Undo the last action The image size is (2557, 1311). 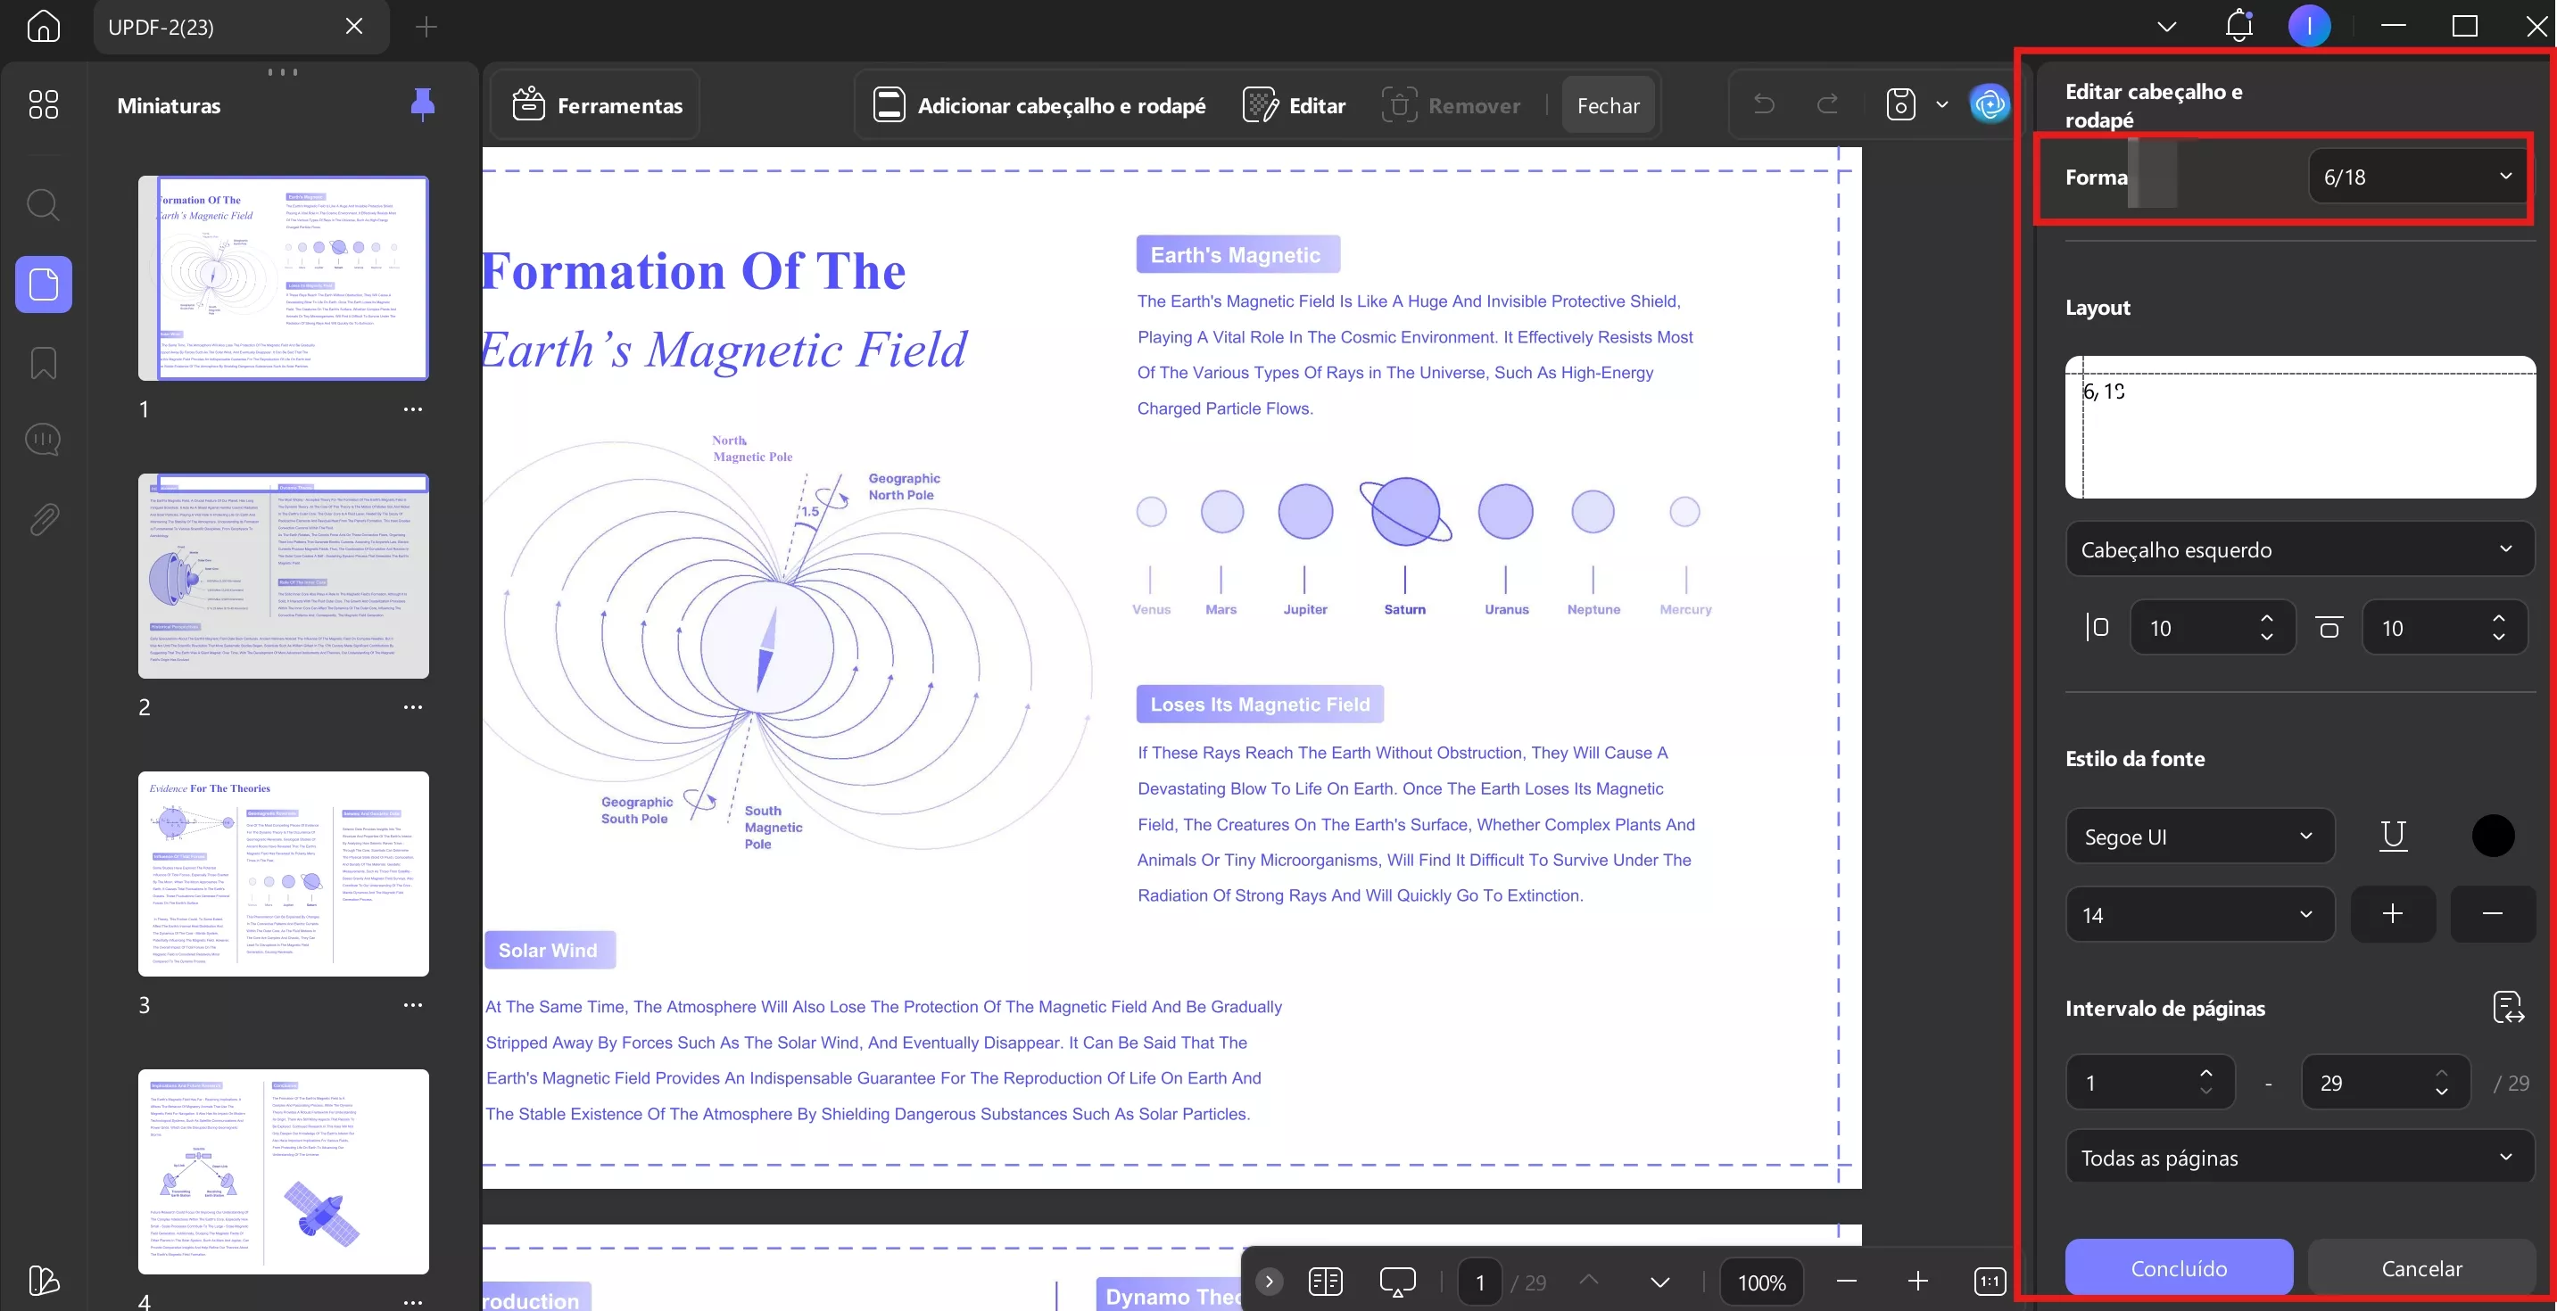click(1764, 104)
